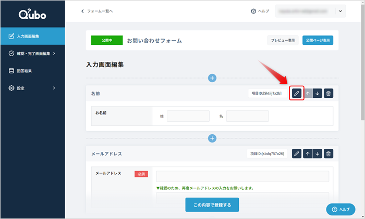Click the 確認・完了画面編集 check icon

pyautogui.click(x=11, y=54)
